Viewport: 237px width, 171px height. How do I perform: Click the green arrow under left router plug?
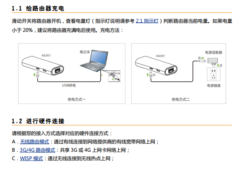pos(34,75)
